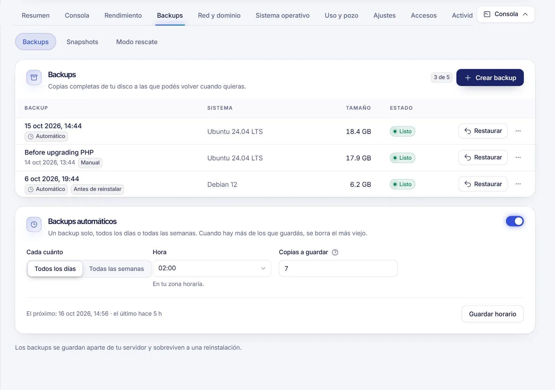Click the Listo status on 18.4 GB row
Viewport: 555px width, 390px height.
point(402,131)
